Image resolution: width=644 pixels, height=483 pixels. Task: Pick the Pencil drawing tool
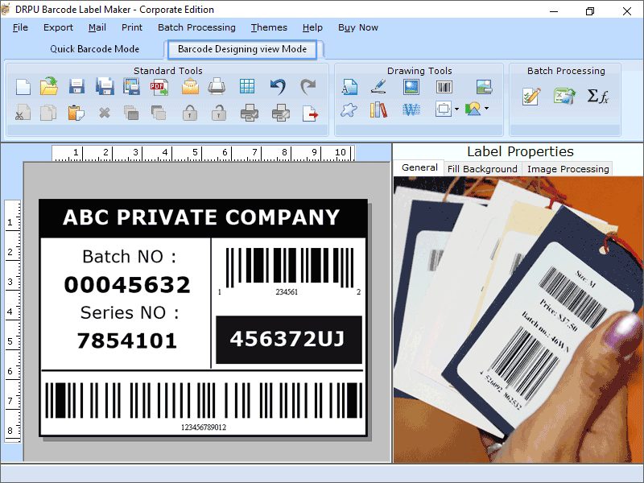coord(379,88)
